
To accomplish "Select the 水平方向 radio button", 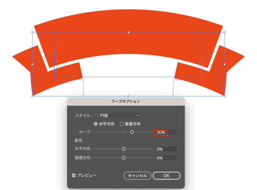I will pyautogui.click(x=96, y=124).
